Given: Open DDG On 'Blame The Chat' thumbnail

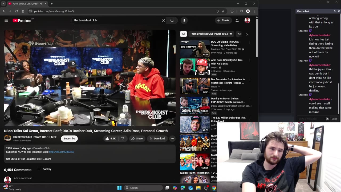Looking at the screenshot, I should point(195,49).
